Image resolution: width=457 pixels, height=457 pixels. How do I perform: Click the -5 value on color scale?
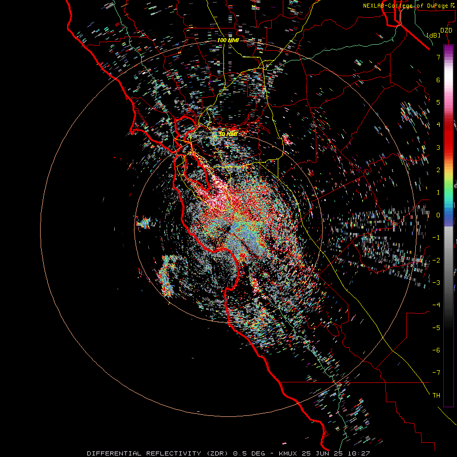[x=436, y=328]
